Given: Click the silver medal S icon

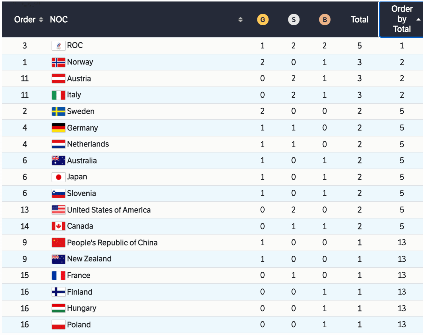Looking at the screenshot, I should (294, 20).
